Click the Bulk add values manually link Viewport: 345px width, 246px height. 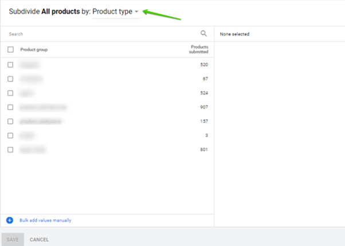[x=45, y=220]
